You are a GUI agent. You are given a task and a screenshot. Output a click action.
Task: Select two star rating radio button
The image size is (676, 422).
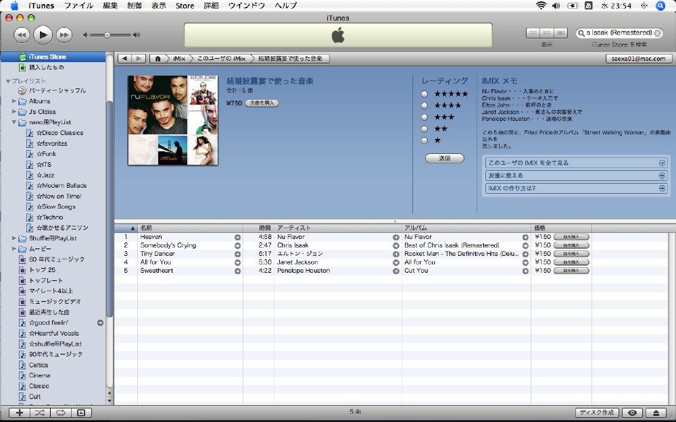pos(425,129)
